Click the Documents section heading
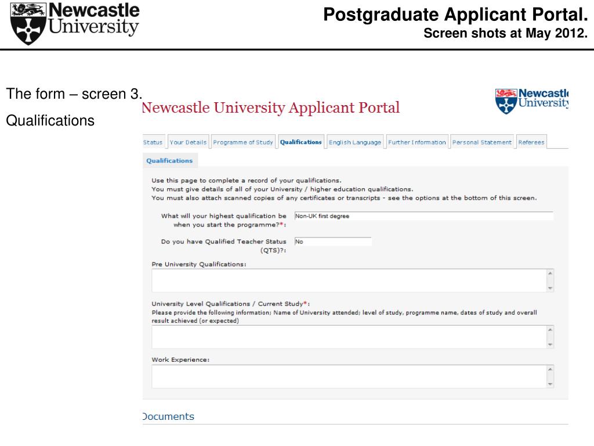The image size is (594, 446). point(168,416)
